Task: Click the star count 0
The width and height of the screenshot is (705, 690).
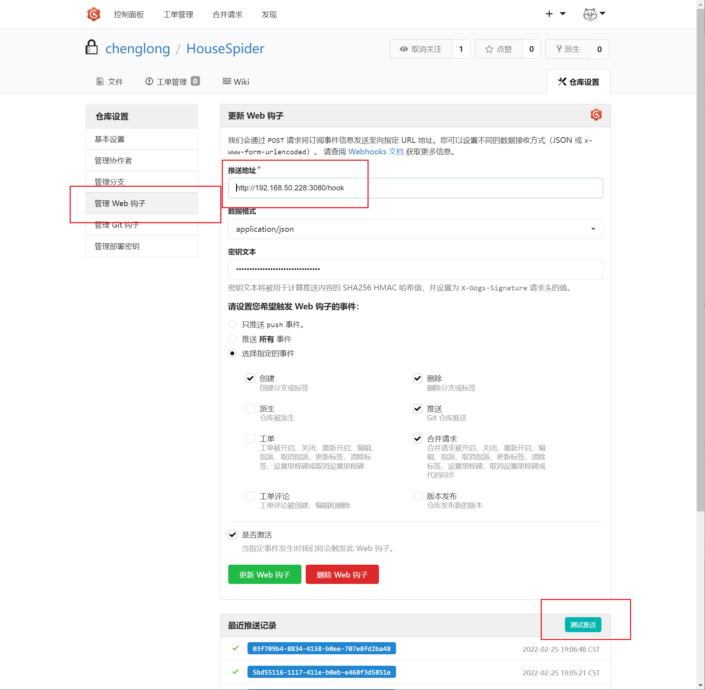Action: point(531,49)
